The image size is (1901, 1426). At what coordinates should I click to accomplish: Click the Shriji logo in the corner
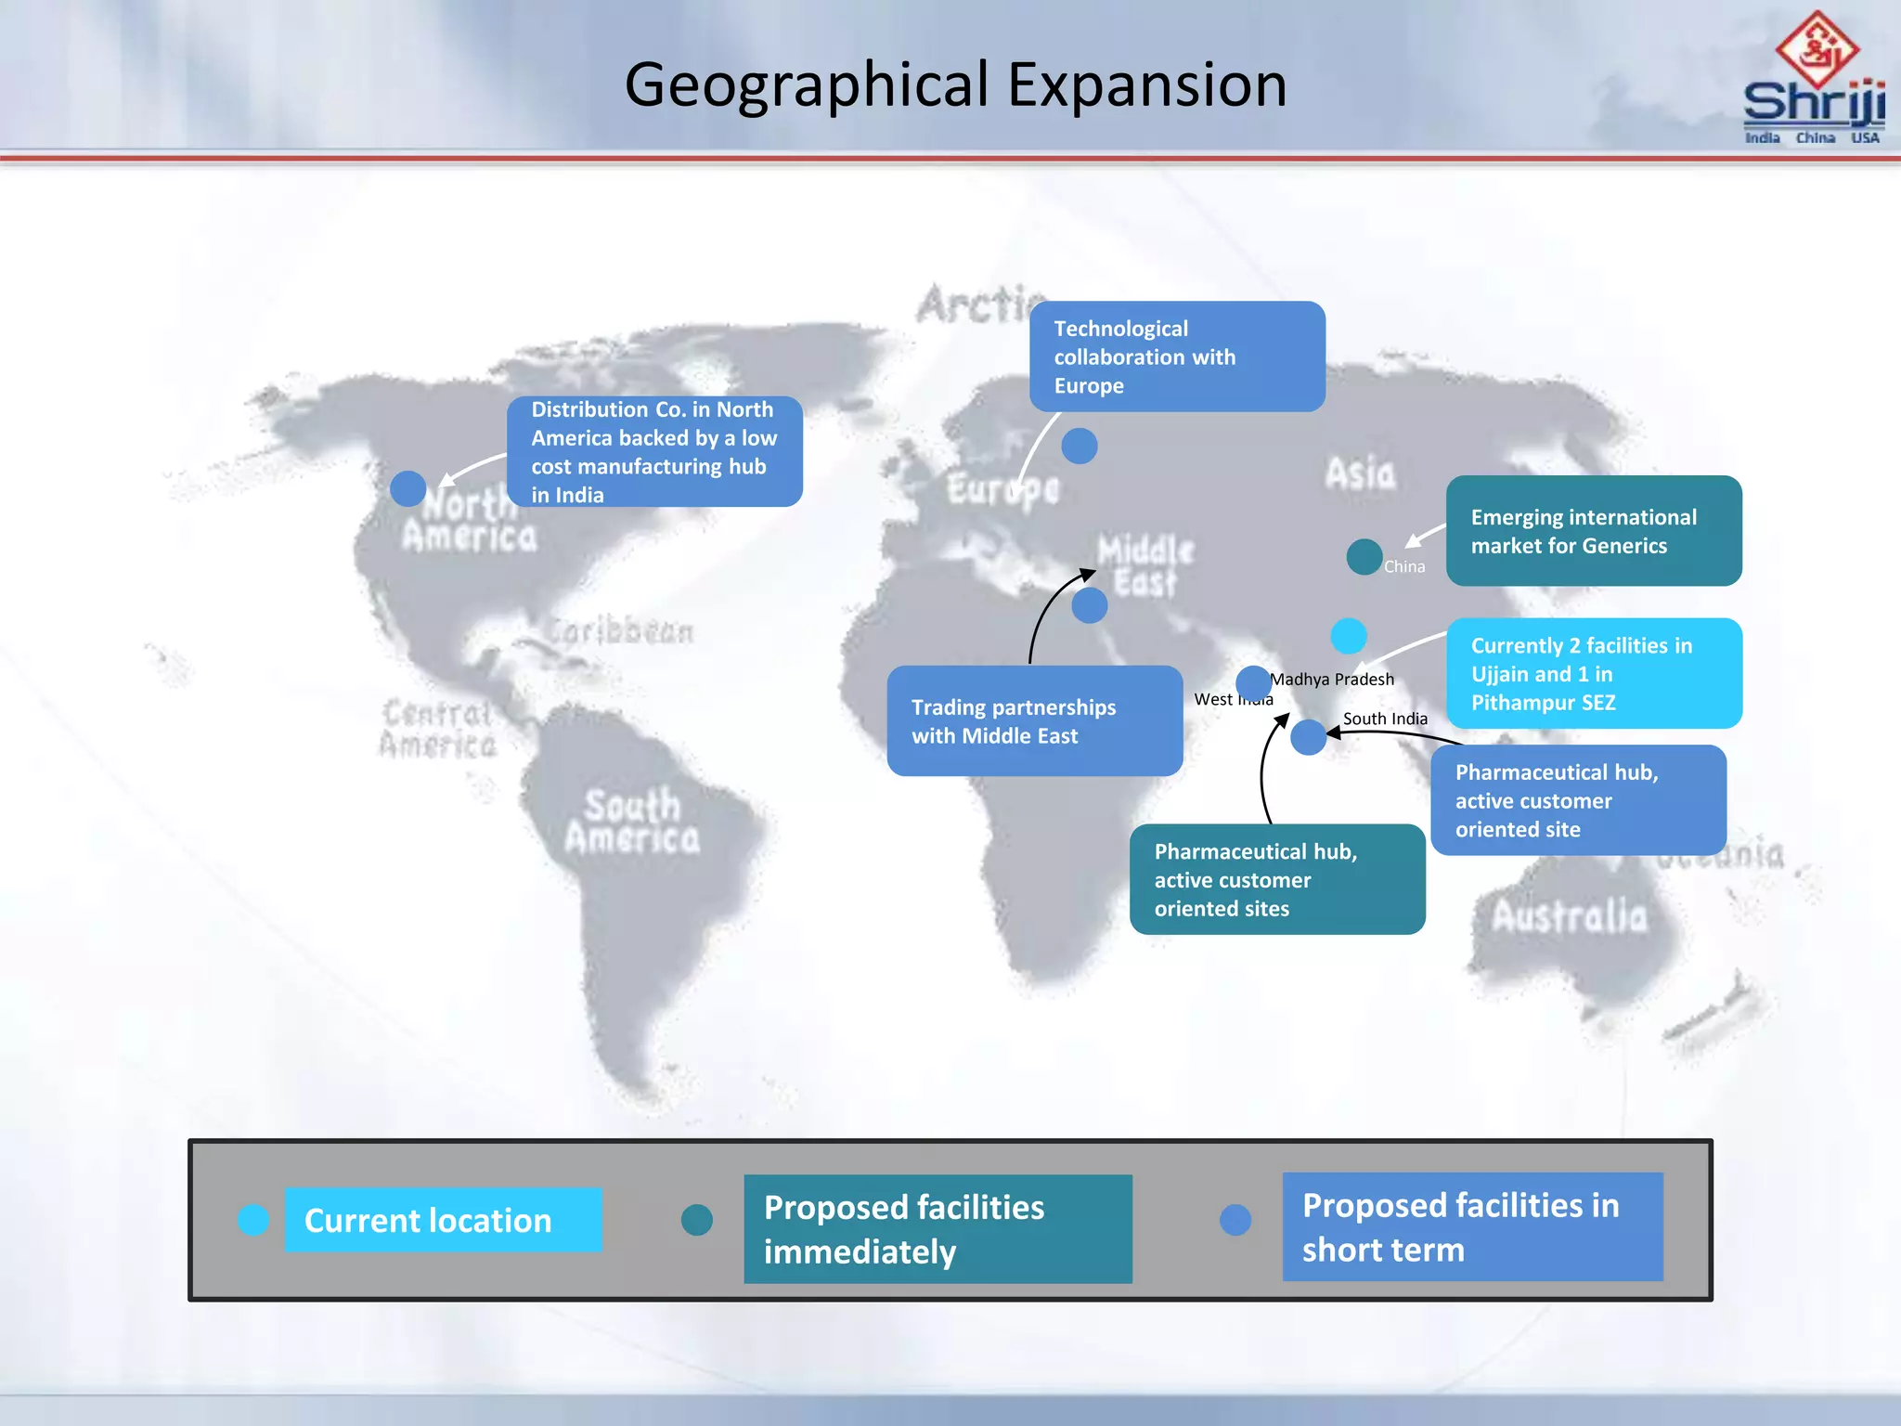(x=1815, y=79)
